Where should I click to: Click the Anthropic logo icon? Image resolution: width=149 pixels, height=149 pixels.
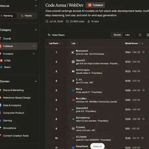coord(73,71)
